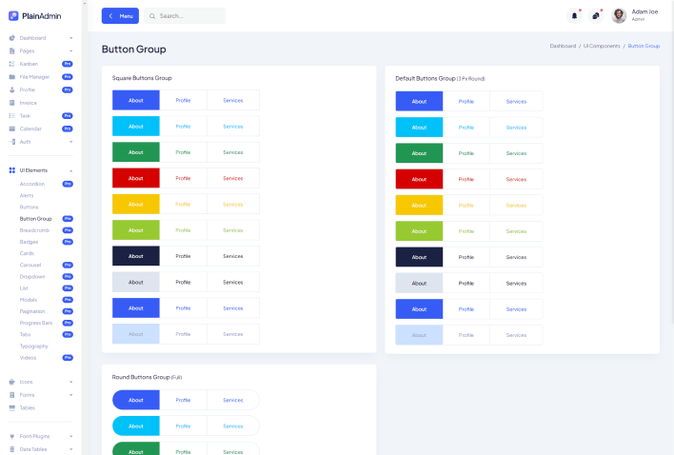Click the Tables icon in sidebar
The image size is (674, 455).
[x=11, y=407]
